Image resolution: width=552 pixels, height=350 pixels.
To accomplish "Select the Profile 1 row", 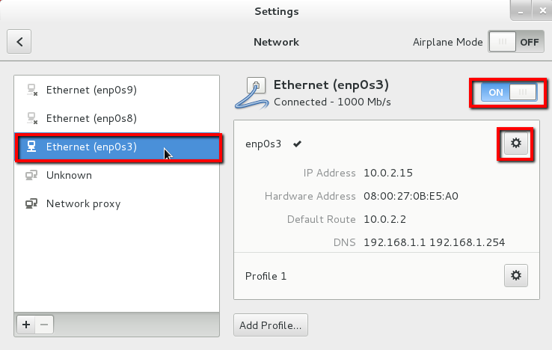I will (387, 276).
